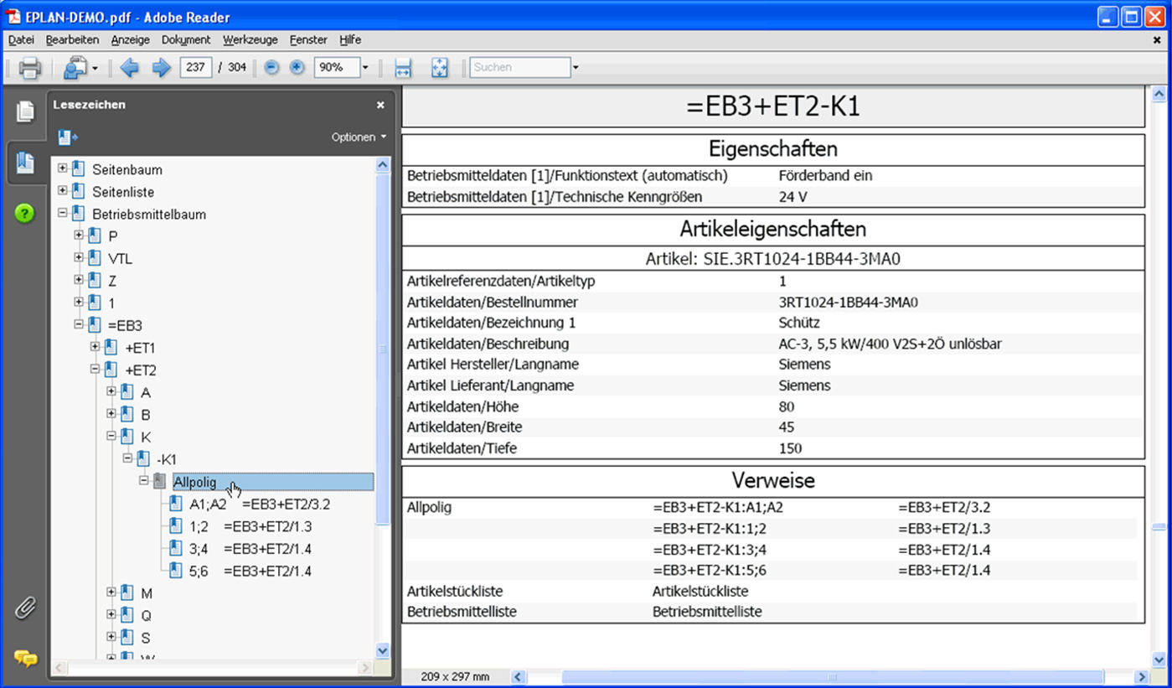Open the Werkzeuge menu

pos(250,39)
